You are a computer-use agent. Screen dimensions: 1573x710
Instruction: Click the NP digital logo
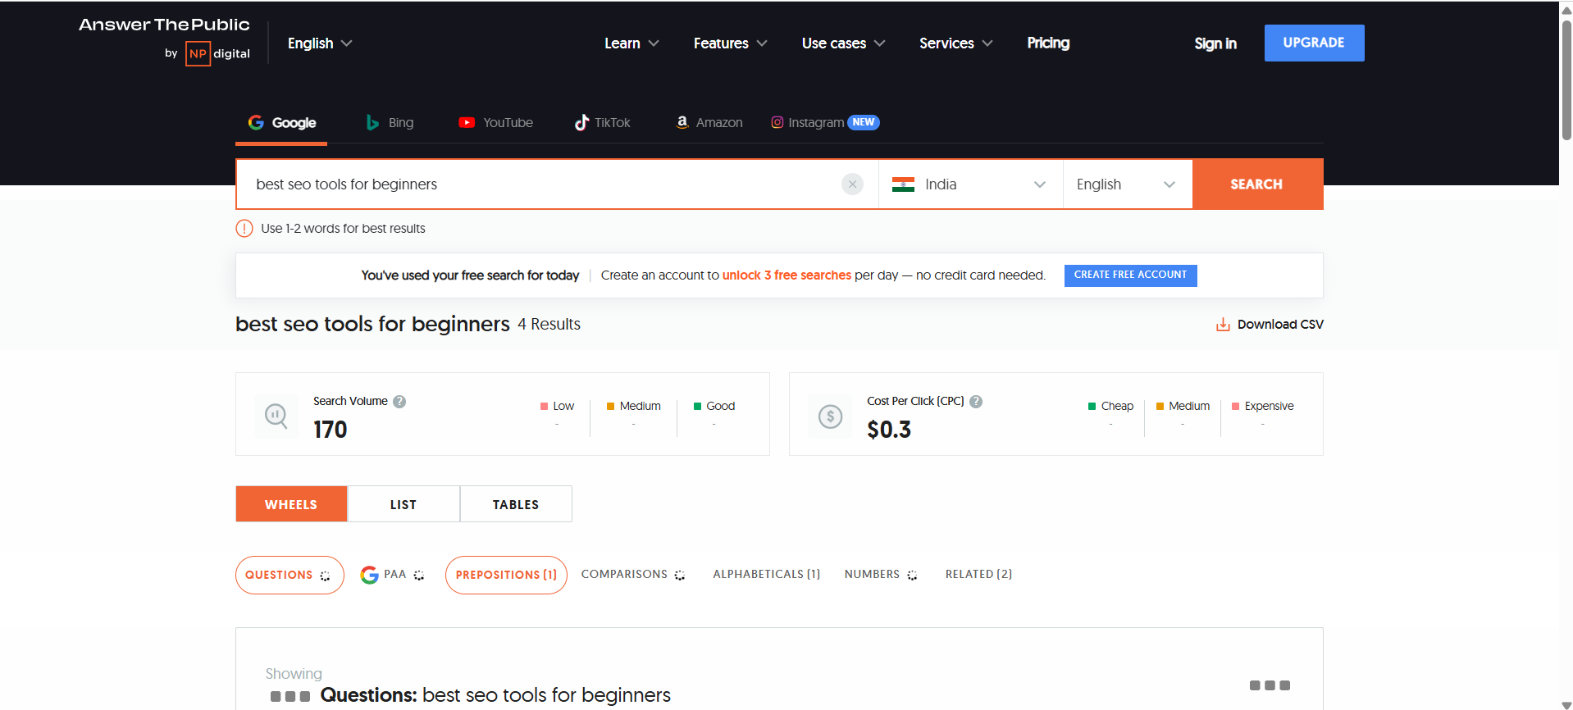coord(217,53)
